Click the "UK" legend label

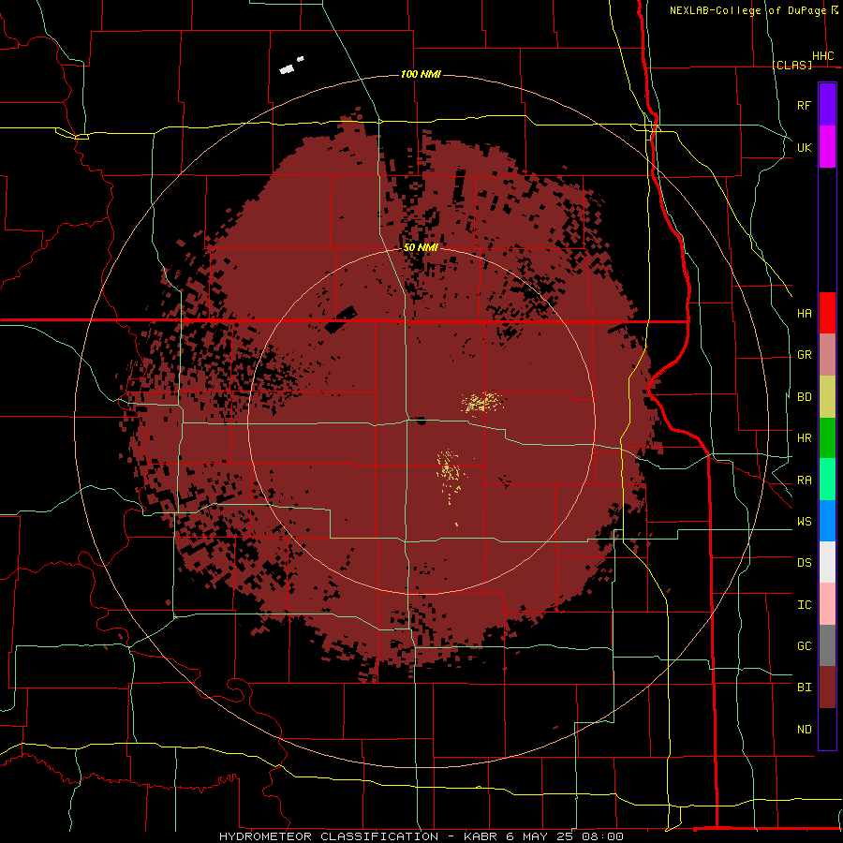pyautogui.click(x=804, y=147)
